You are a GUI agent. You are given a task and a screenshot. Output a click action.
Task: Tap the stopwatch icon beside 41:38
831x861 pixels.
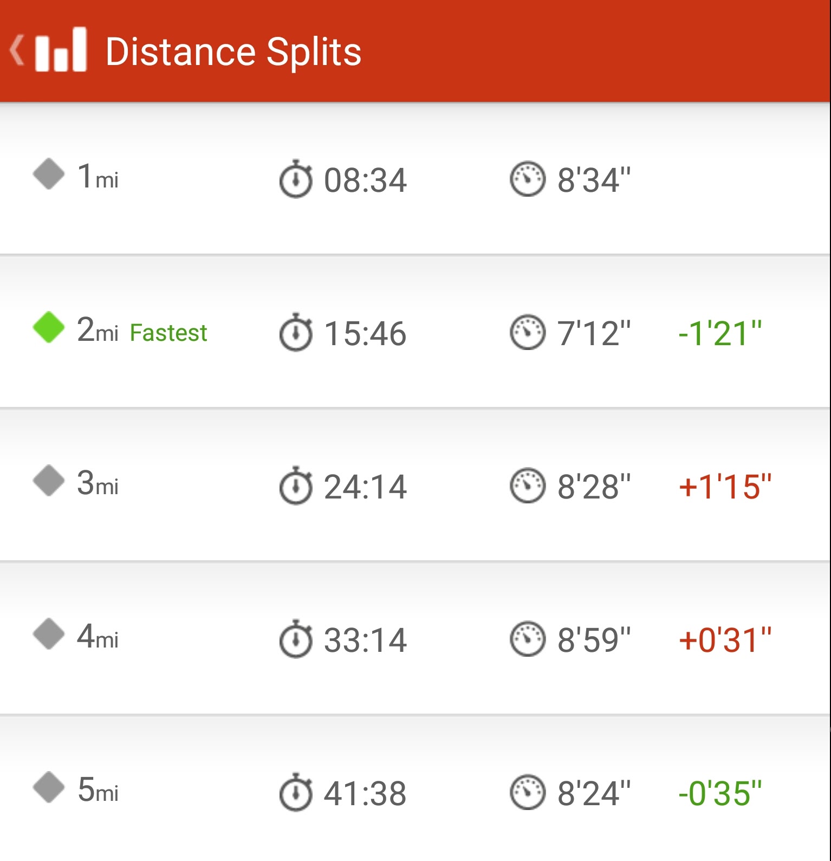click(296, 792)
